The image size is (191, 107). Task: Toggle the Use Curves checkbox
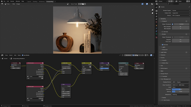tap(162, 100)
